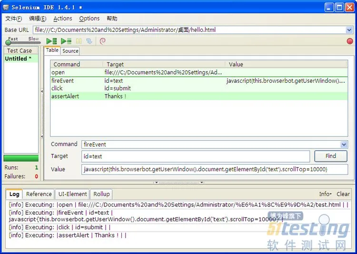Focus the Value field with javascript

215,169
